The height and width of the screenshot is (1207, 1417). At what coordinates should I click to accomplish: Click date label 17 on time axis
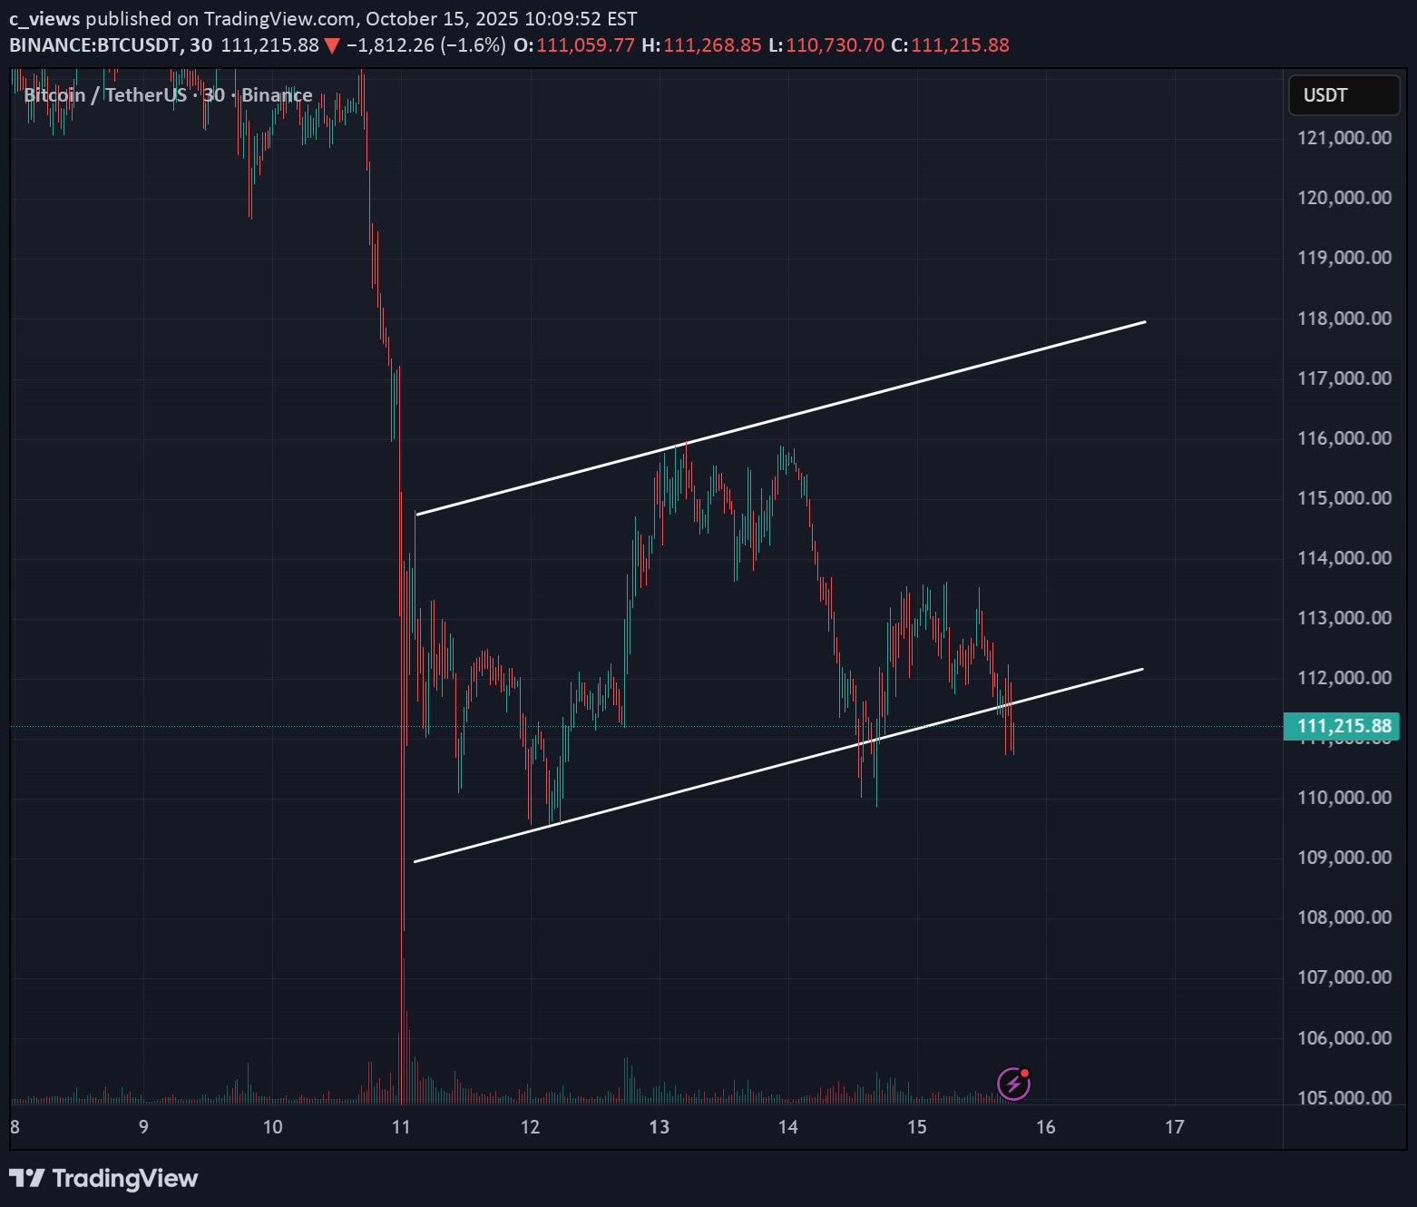click(1174, 1127)
